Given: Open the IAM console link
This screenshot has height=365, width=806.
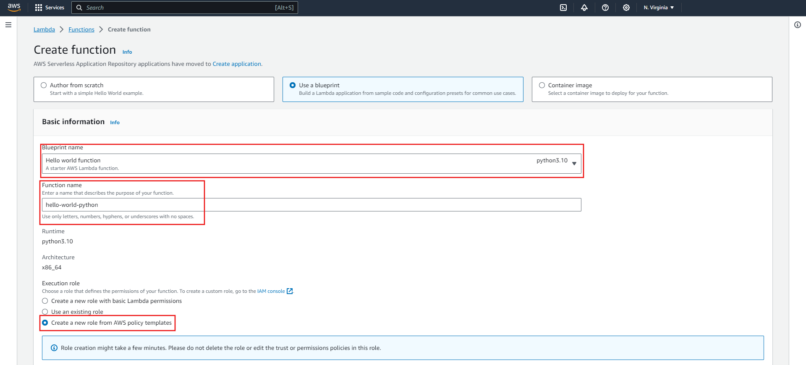Looking at the screenshot, I should tap(271, 291).
